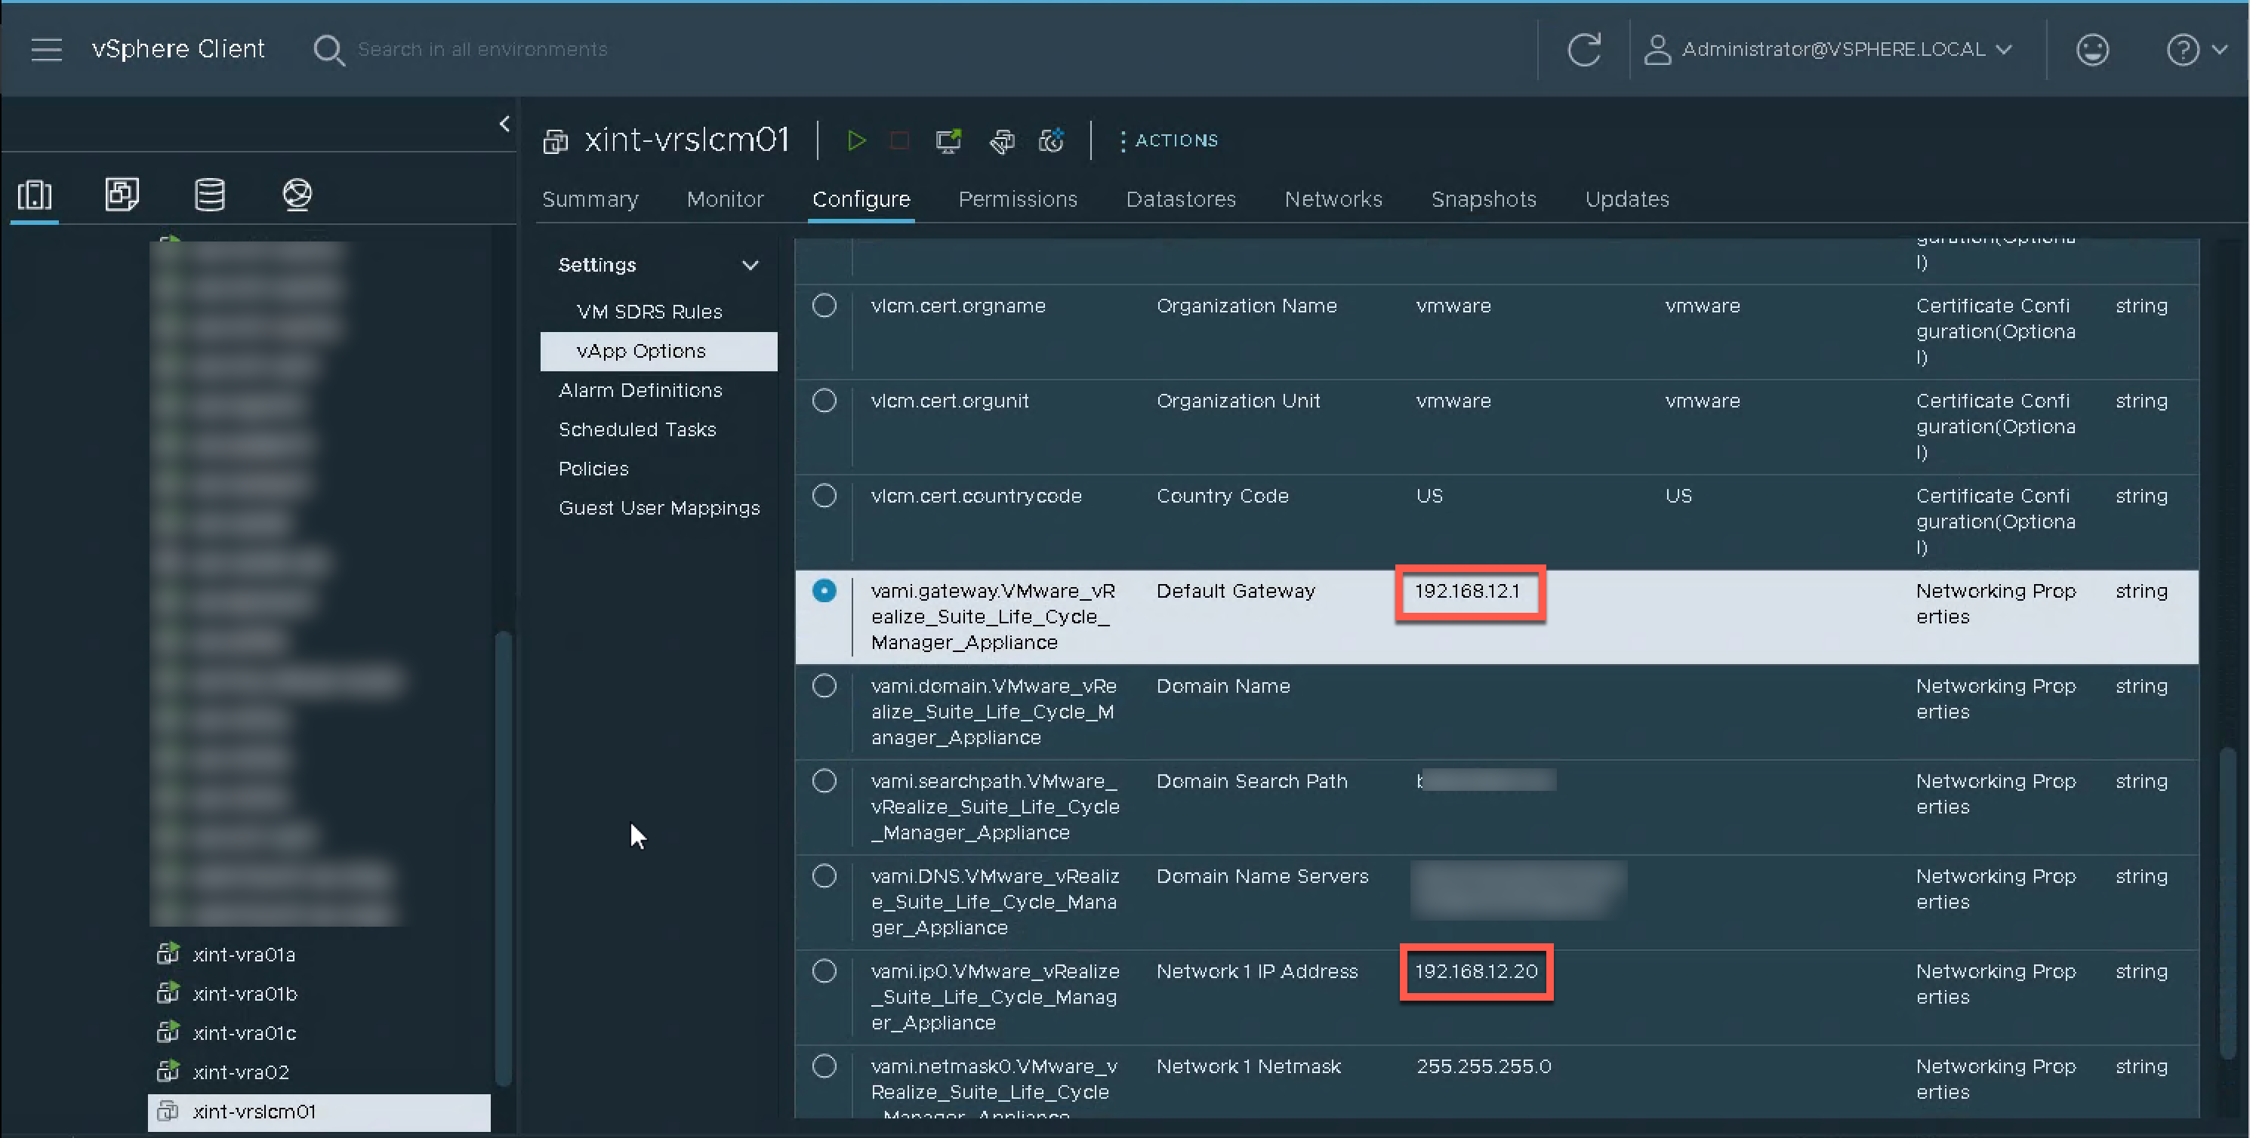Image resolution: width=2250 pixels, height=1138 pixels.
Task: Select the vami.domain Domain Name radio button
Action: [x=824, y=686]
